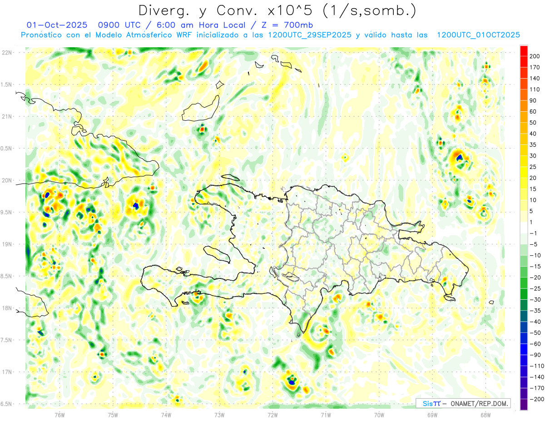Click the '-200' colorbar value
Viewport: 545px width, 421px height.
coord(537,399)
